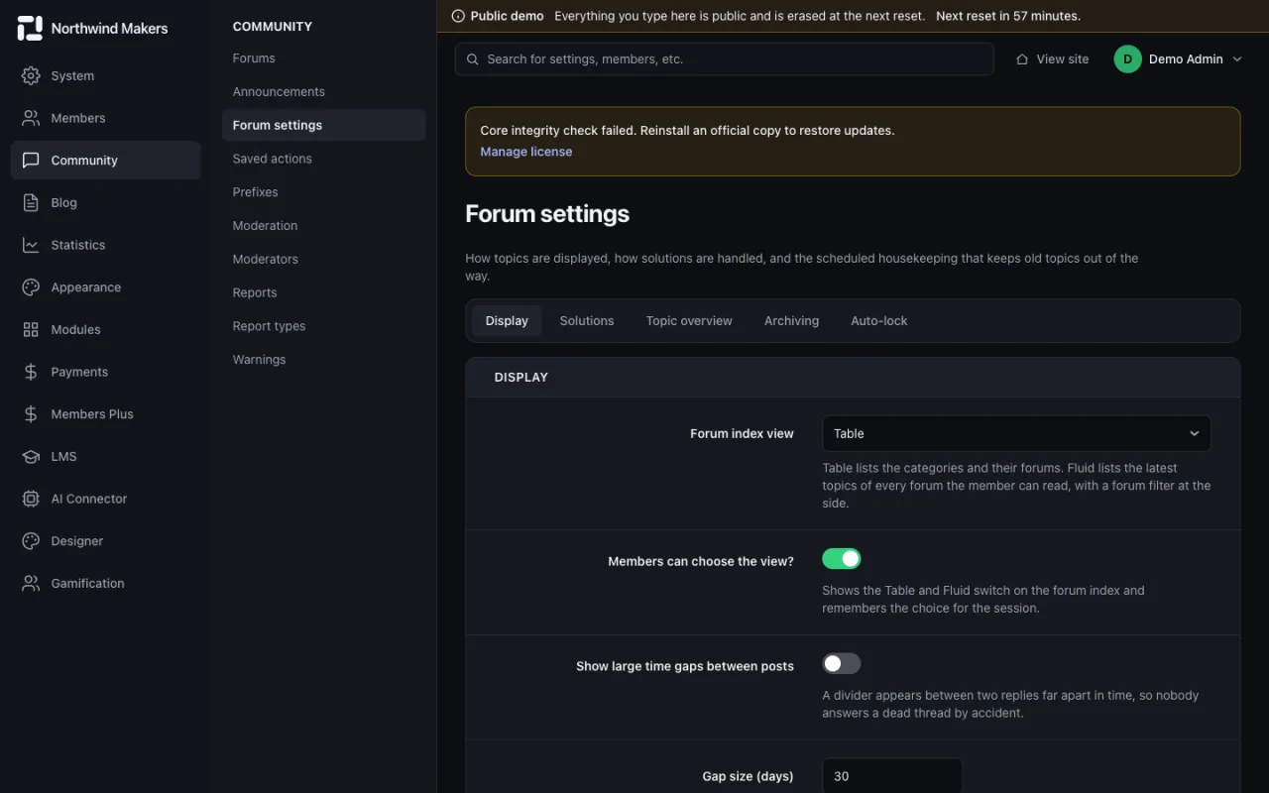
Task: Click the LMS graduation cap icon
Action: pos(31,456)
